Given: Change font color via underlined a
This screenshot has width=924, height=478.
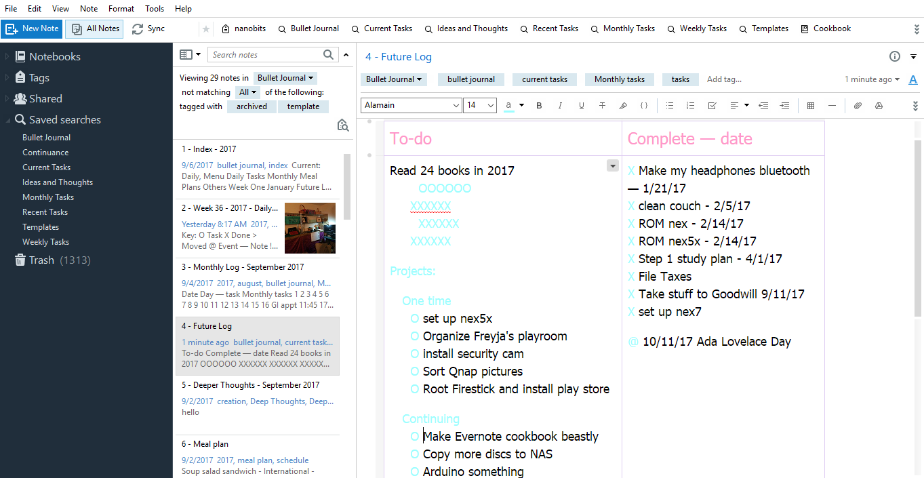Looking at the screenshot, I should (508, 106).
